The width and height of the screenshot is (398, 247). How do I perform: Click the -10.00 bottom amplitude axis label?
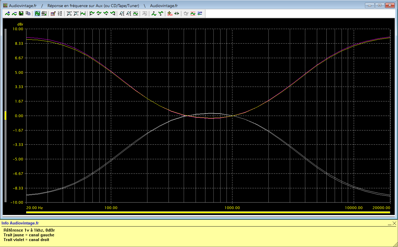pyautogui.click(x=17, y=203)
